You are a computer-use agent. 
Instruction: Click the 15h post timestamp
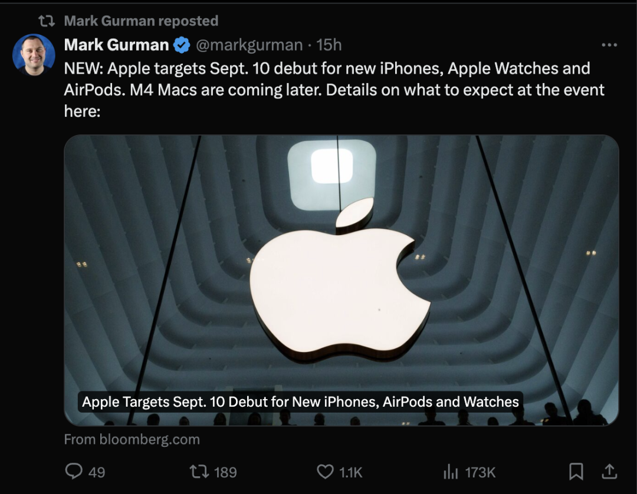pos(329,45)
